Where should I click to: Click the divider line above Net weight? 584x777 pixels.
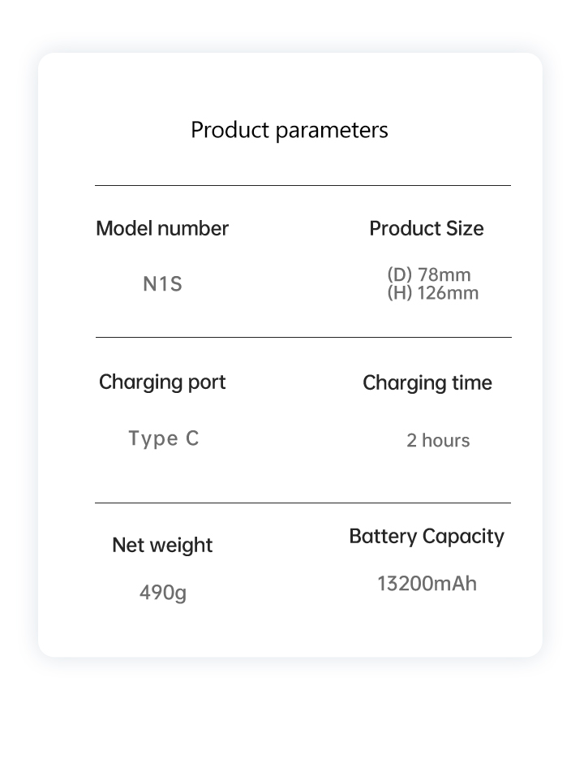303,503
